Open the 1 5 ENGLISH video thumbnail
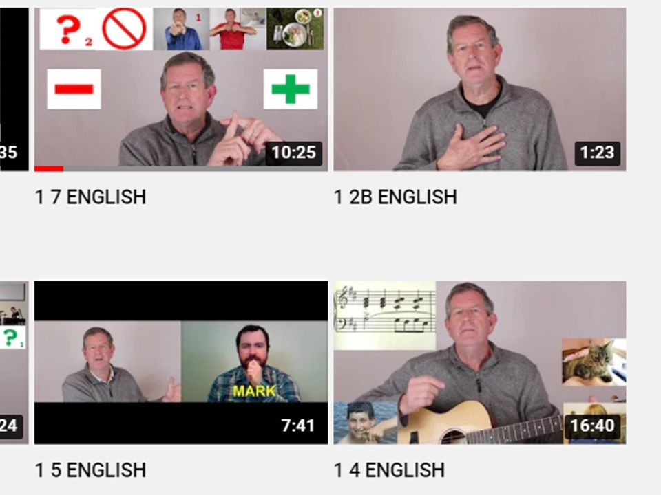This screenshot has width=661, height=495. coord(181,362)
